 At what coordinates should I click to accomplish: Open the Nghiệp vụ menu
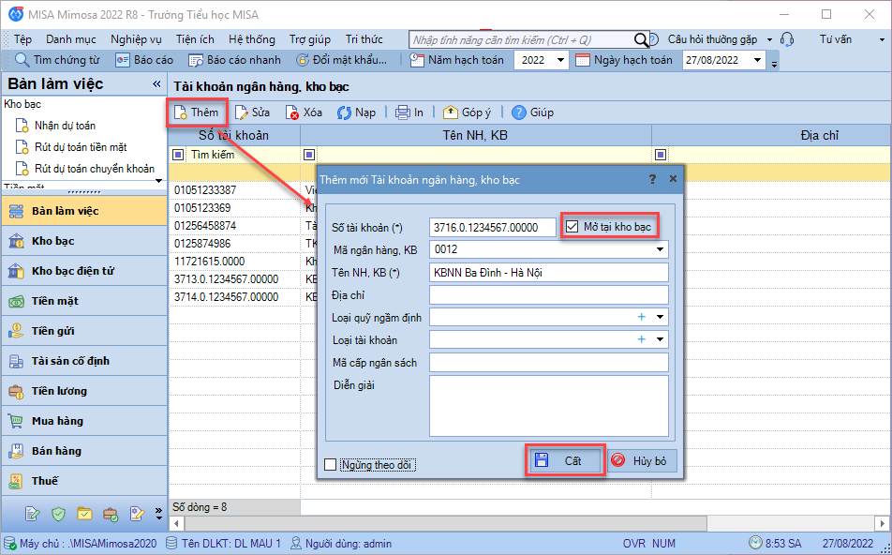pyautogui.click(x=136, y=39)
